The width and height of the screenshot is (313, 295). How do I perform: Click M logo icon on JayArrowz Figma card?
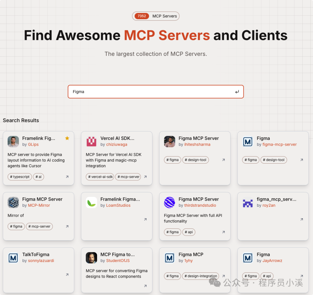tap(248, 257)
